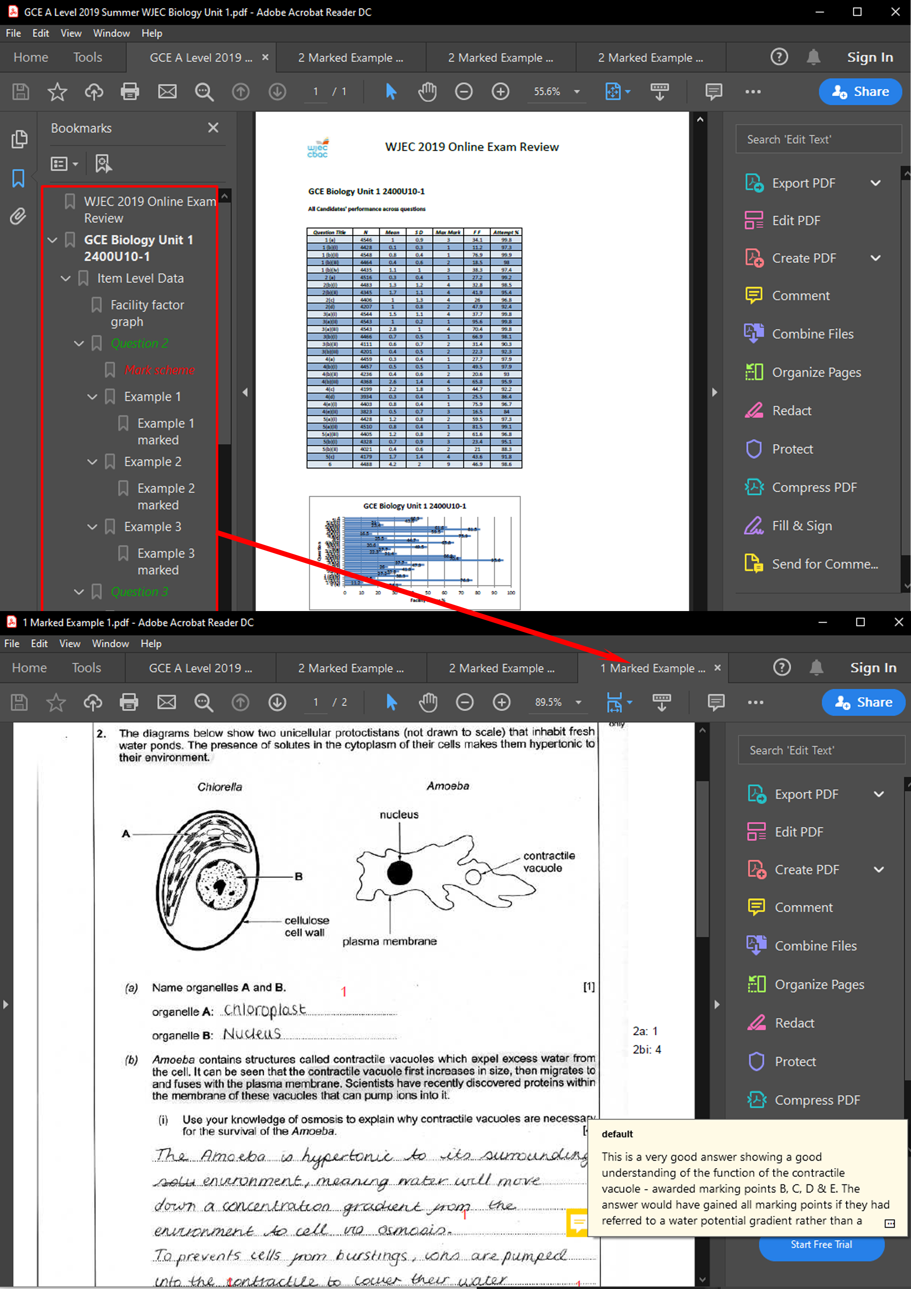Zoom in with plus icon in top window
This screenshot has width=911, height=1289.
coord(500,91)
